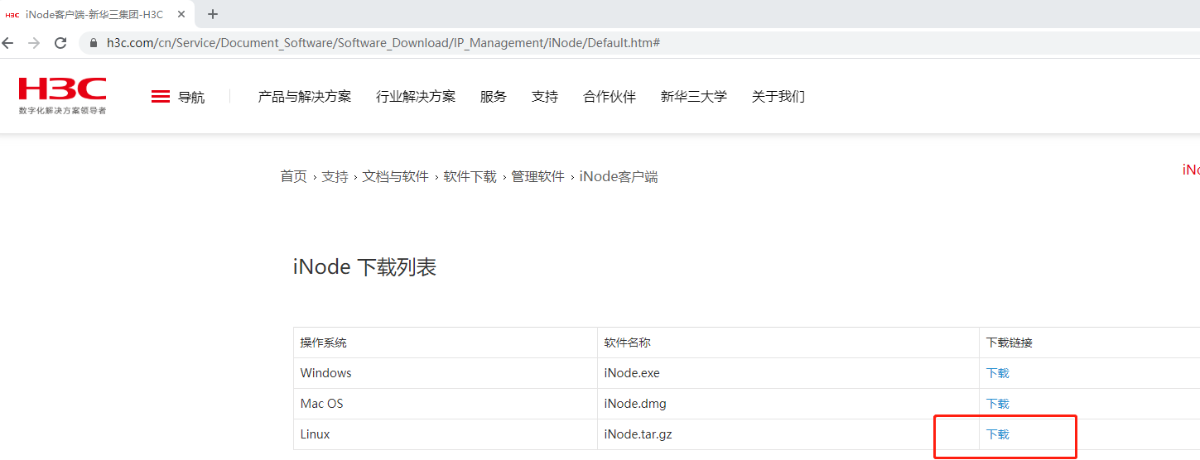Click iNode客户端 in the breadcrumb
This screenshot has width=1200, height=460.
pyautogui.click(x=619, y=176)
